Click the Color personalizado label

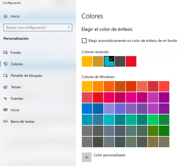[110, 155]
